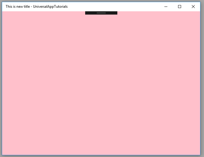Open the black debug toolbar handle
Image resolution: width=204 pixels, height=157 pixels.
coord(101,13)
